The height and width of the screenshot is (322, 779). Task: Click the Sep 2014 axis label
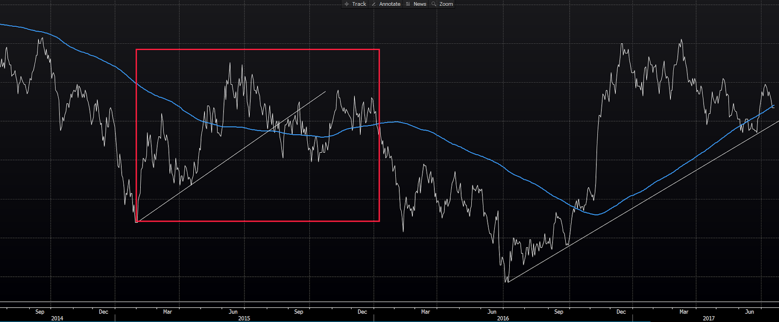tap(40, 312)
